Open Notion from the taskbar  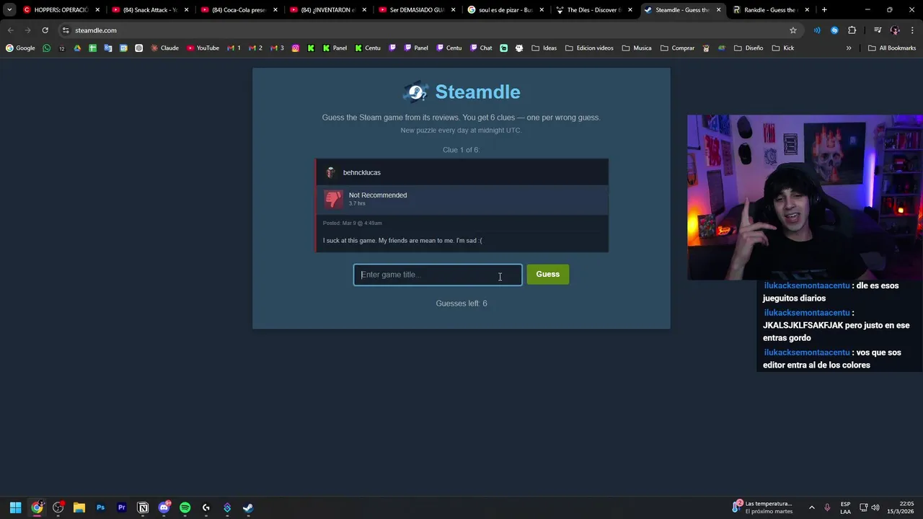pyautogui.click(x=143, y=507)
